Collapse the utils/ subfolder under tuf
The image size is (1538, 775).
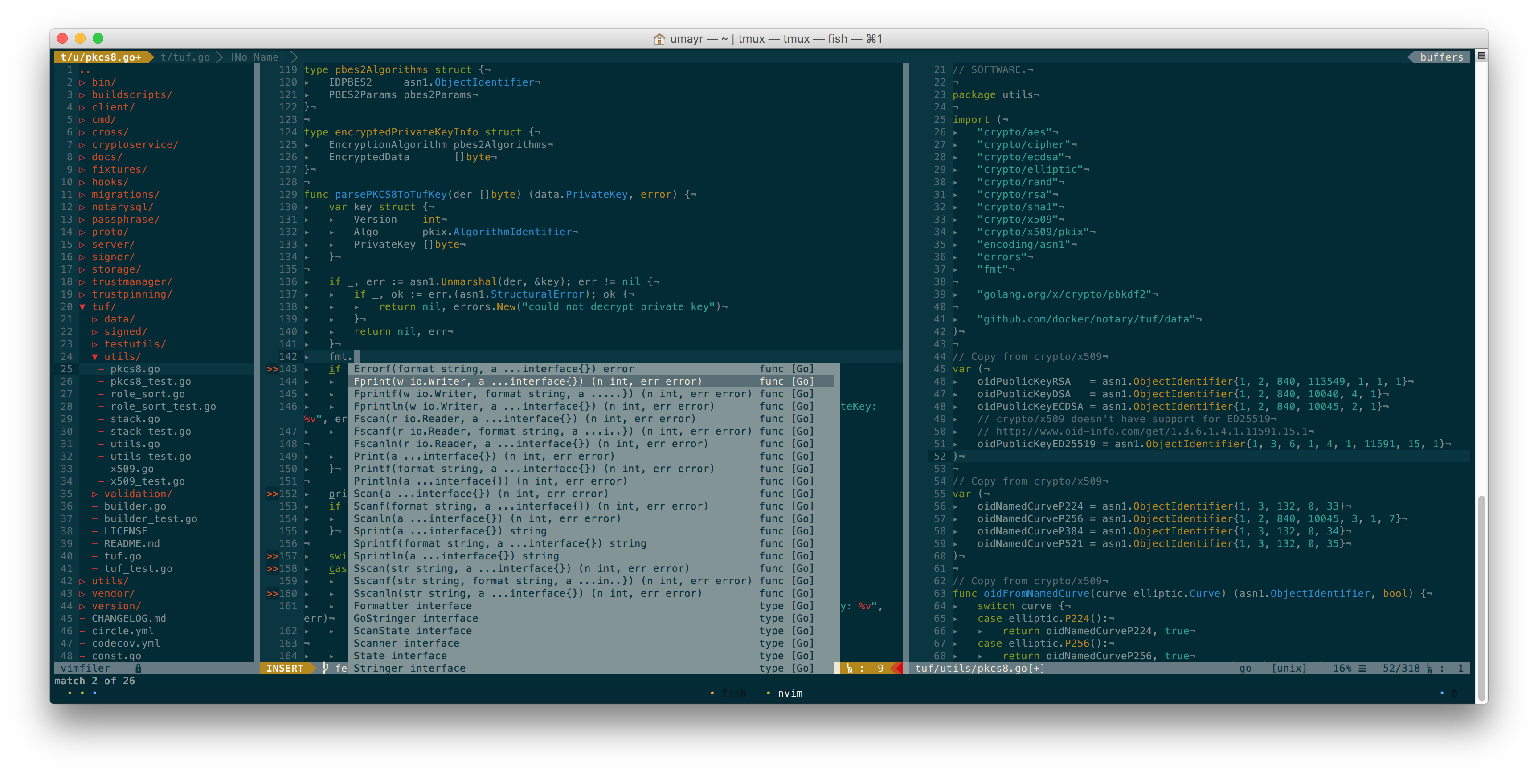pyautogui.click(x=95, y=356)
